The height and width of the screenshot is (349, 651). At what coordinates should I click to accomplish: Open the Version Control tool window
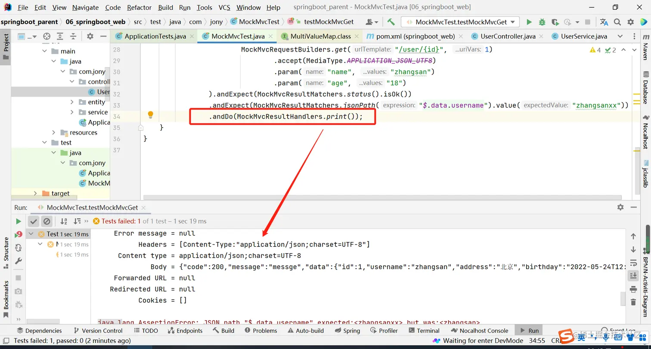(x=98, y=331)
